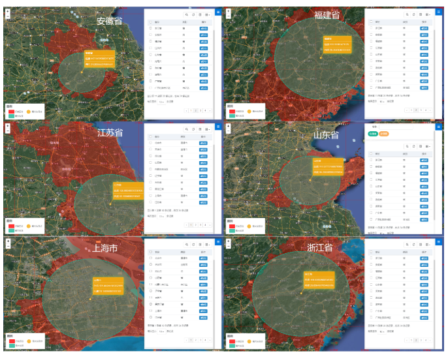Tick the select-all checkbox in 山东省 table header
This screenshot has height=353, width=448.
pyautogui.click(x=371, y=153)
